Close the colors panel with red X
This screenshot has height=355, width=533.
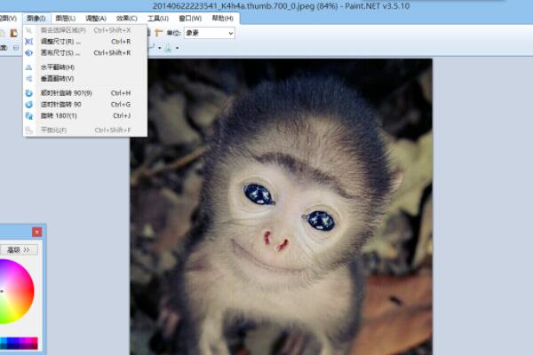click(x=36, y=232)
